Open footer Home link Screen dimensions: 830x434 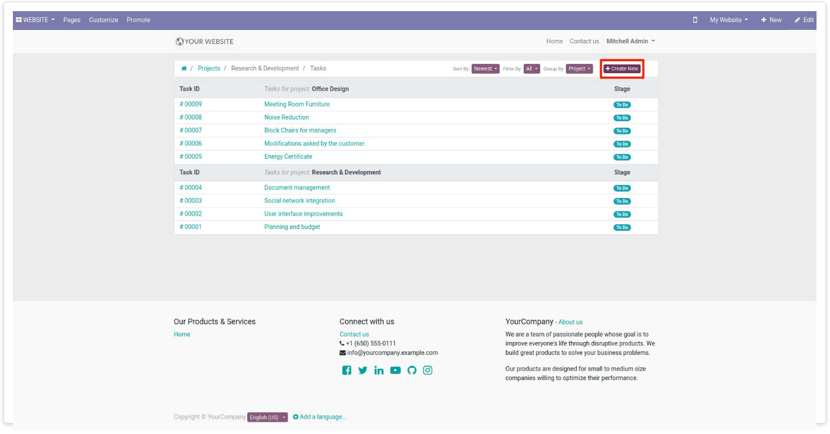(x=182, y=334)
